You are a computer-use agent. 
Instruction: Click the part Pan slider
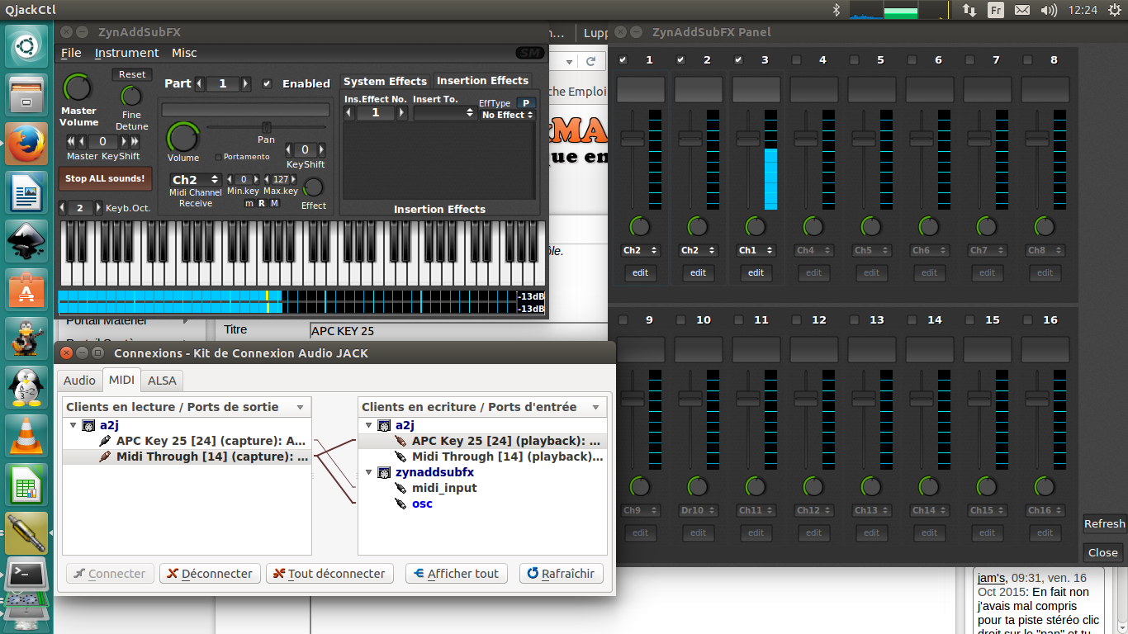click(x=266, y=127)
